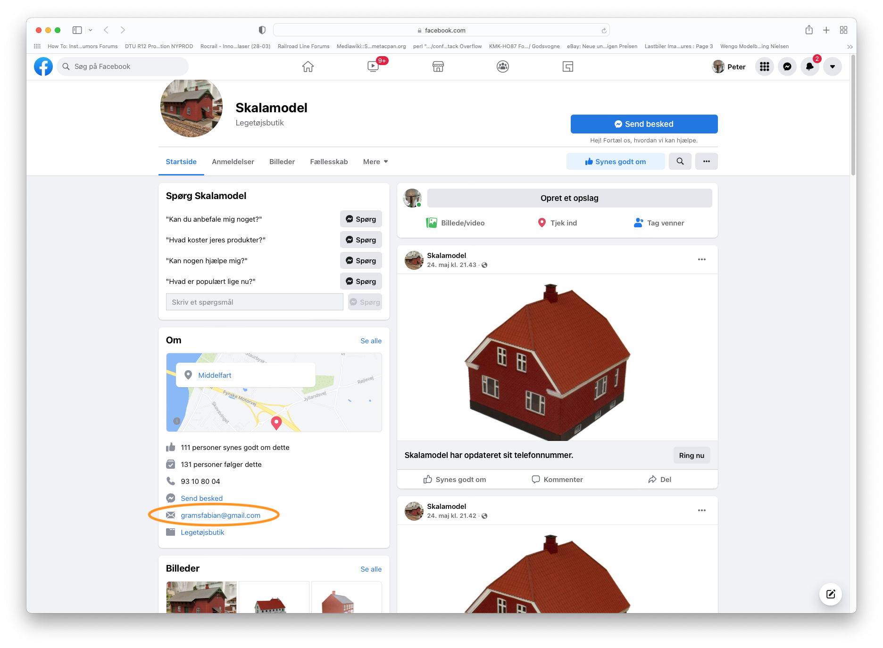The height and width of the screenshot is (648, 883).
Task: Switch to the Billeder tab
Action: pyautogui.click(x=282, y=161)
